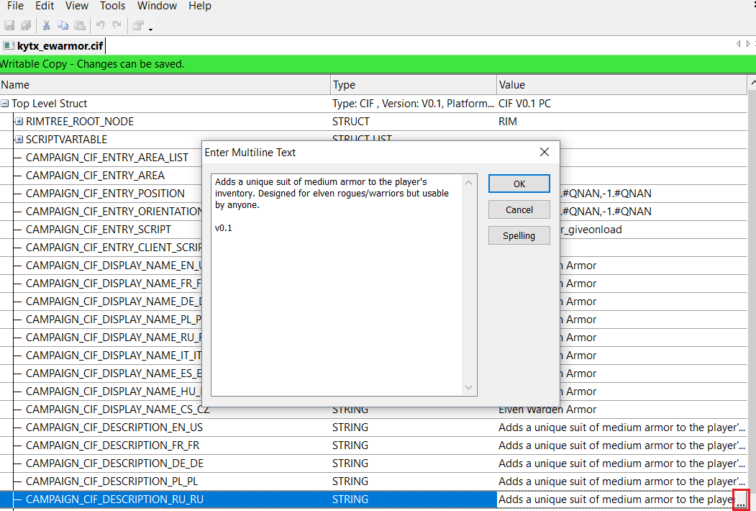This screenshot has width=756, height=511.
Task: Click the 'Writable Copy' green status banner
Action: 378,64
